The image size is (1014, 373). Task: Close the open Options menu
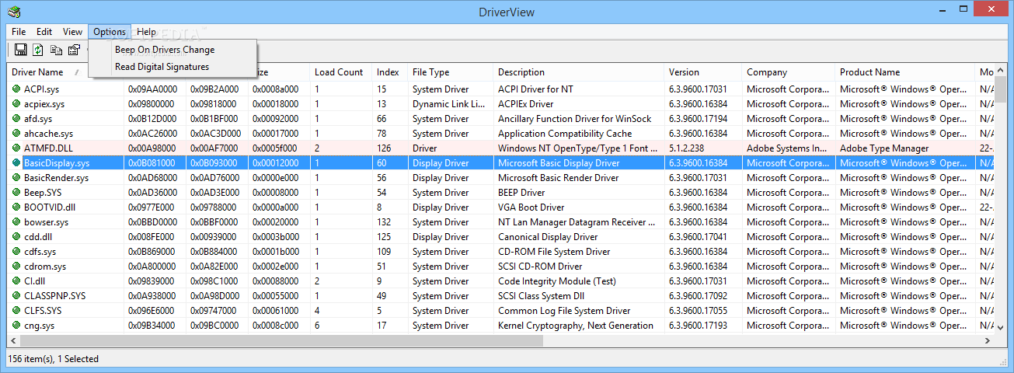pyautogui.click(x=110, y=32)
